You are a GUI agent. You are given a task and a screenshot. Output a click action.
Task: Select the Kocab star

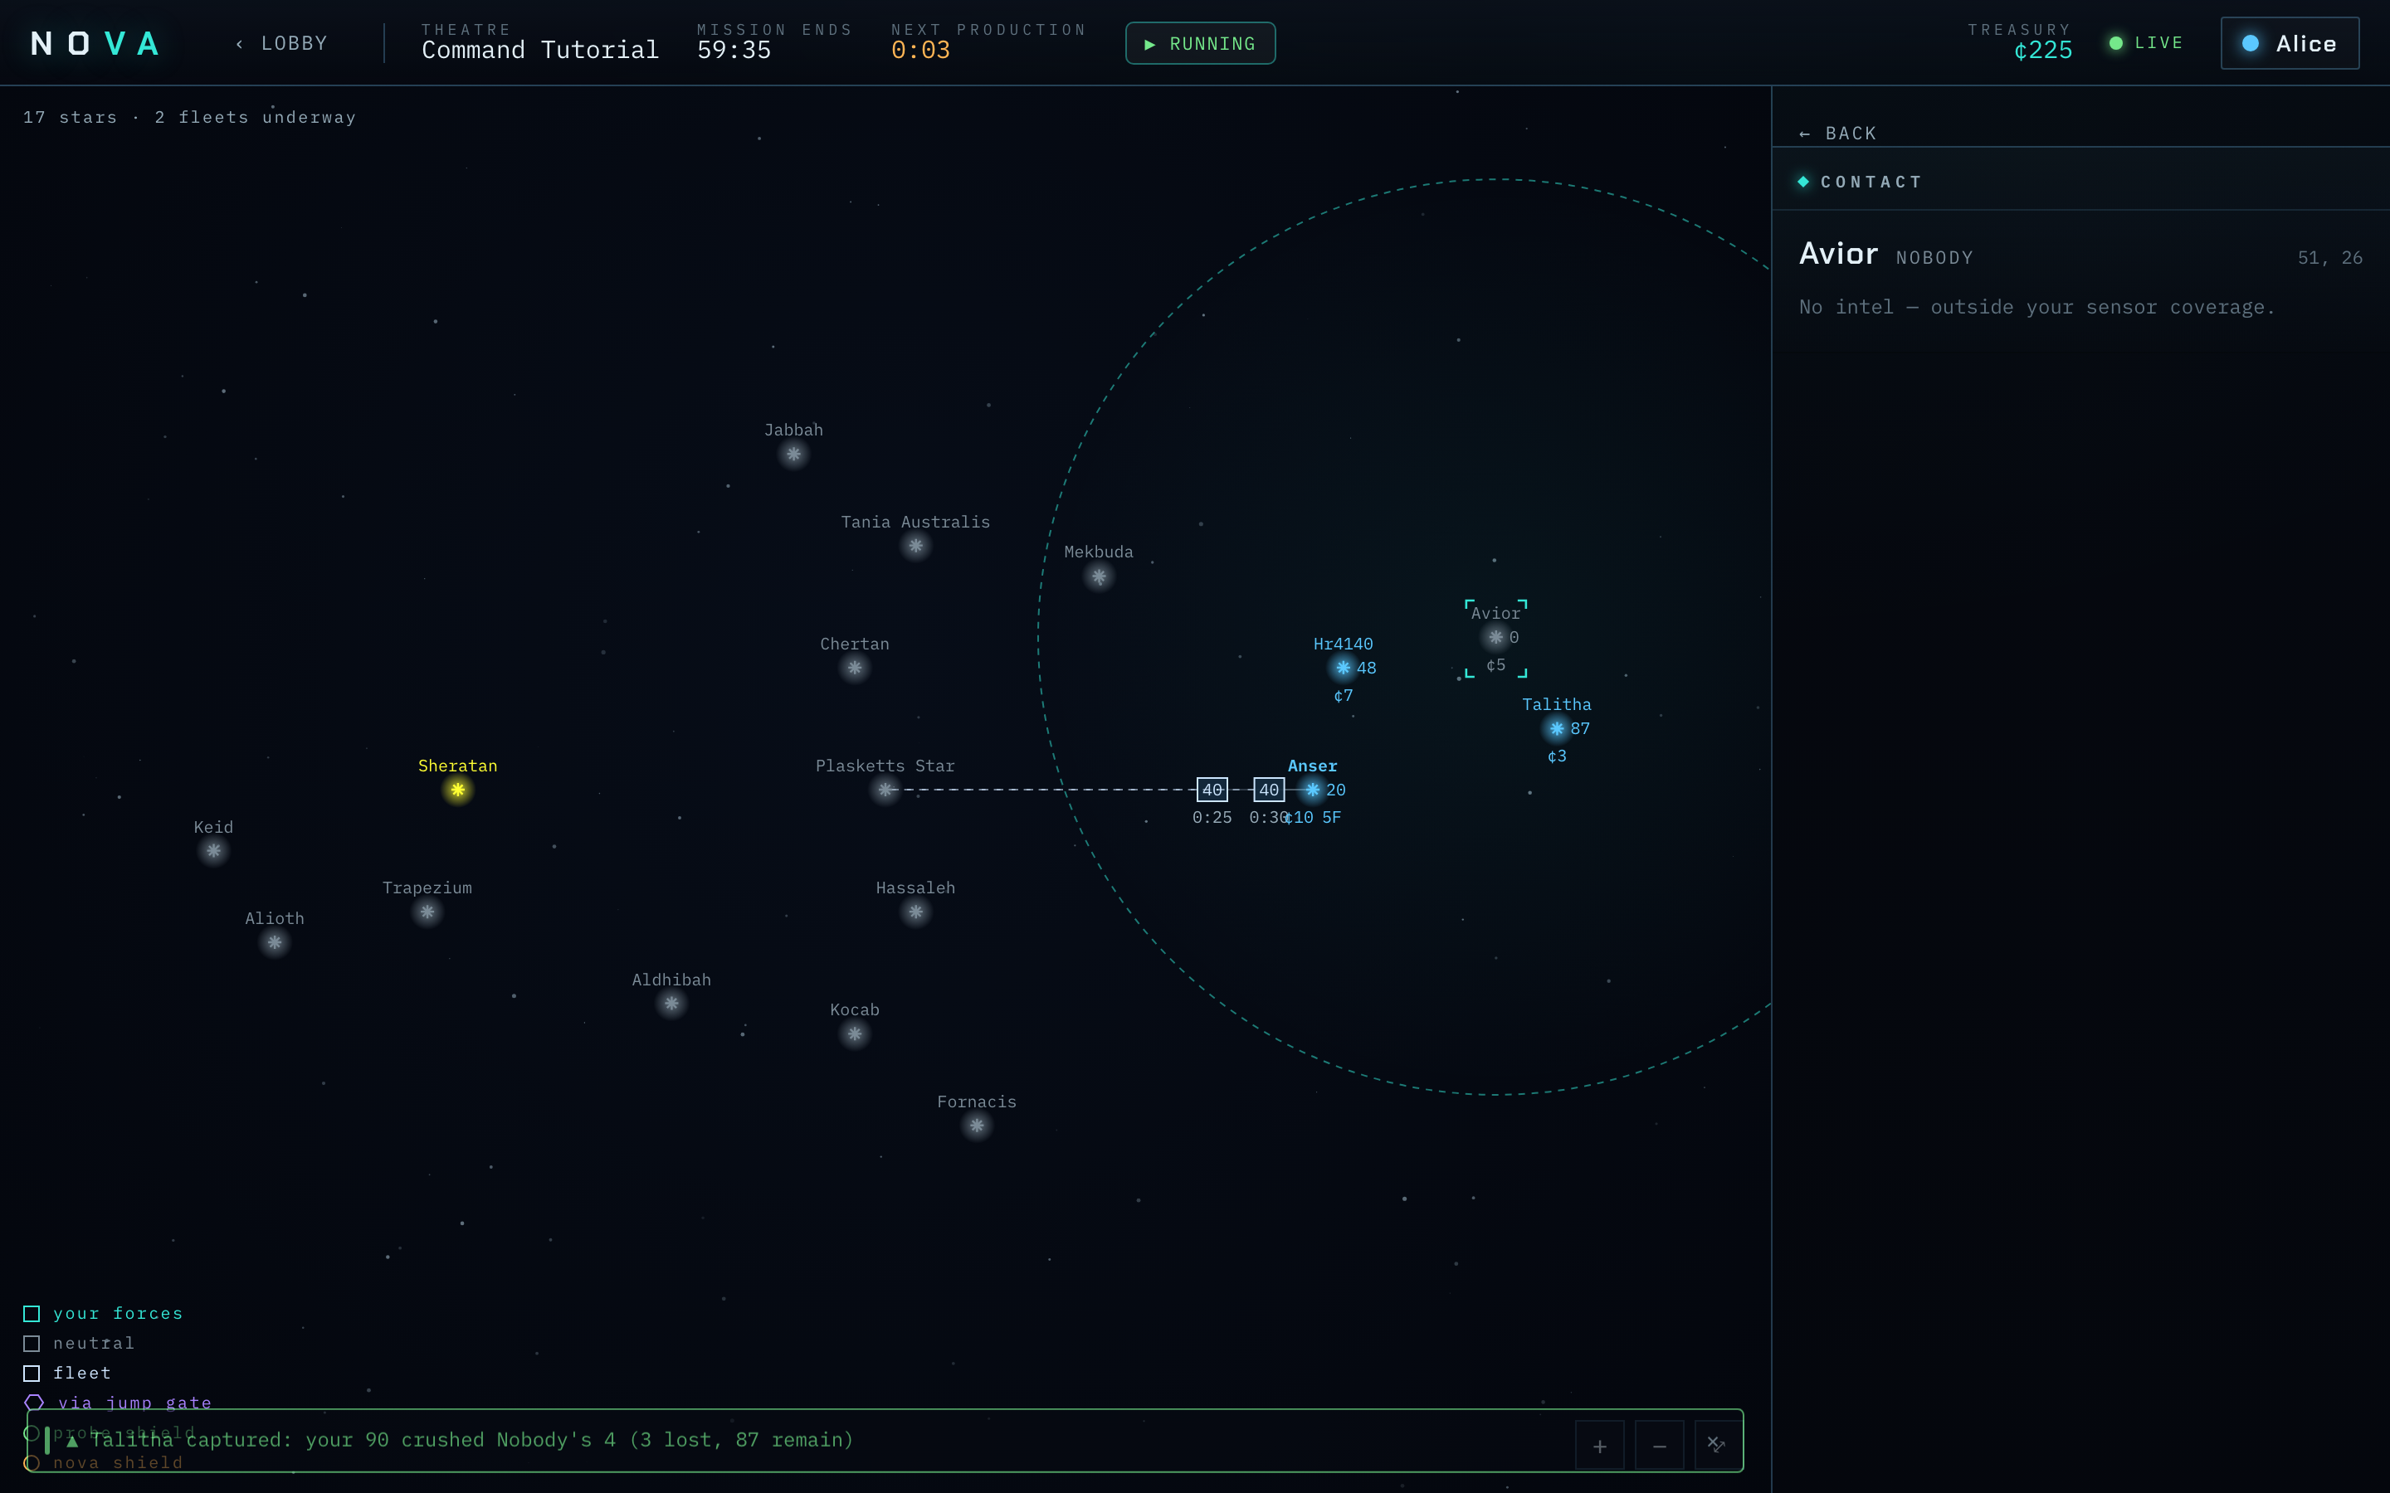(854, 1033)
